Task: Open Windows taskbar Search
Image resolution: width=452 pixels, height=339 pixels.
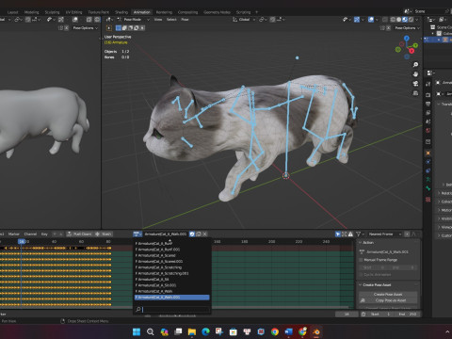Action: click(151, 331)
